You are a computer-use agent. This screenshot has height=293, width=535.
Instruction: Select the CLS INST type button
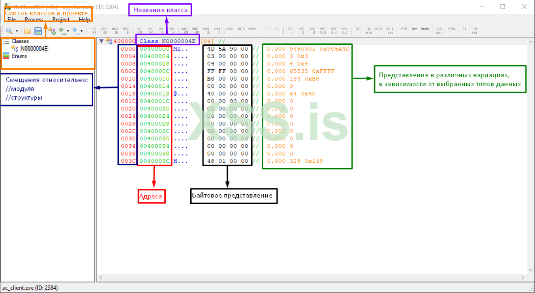click(x=439, y=31)
